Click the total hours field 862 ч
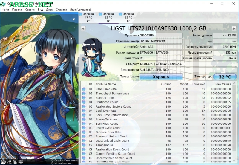The width and height of the screenshot is (239, 165). (225, 58)
